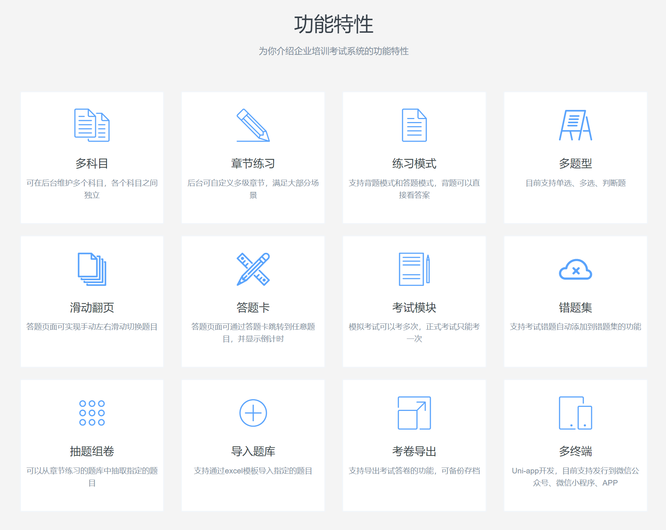
Task: Click description 可在后台维护多个科目
Action: (92, 189)
